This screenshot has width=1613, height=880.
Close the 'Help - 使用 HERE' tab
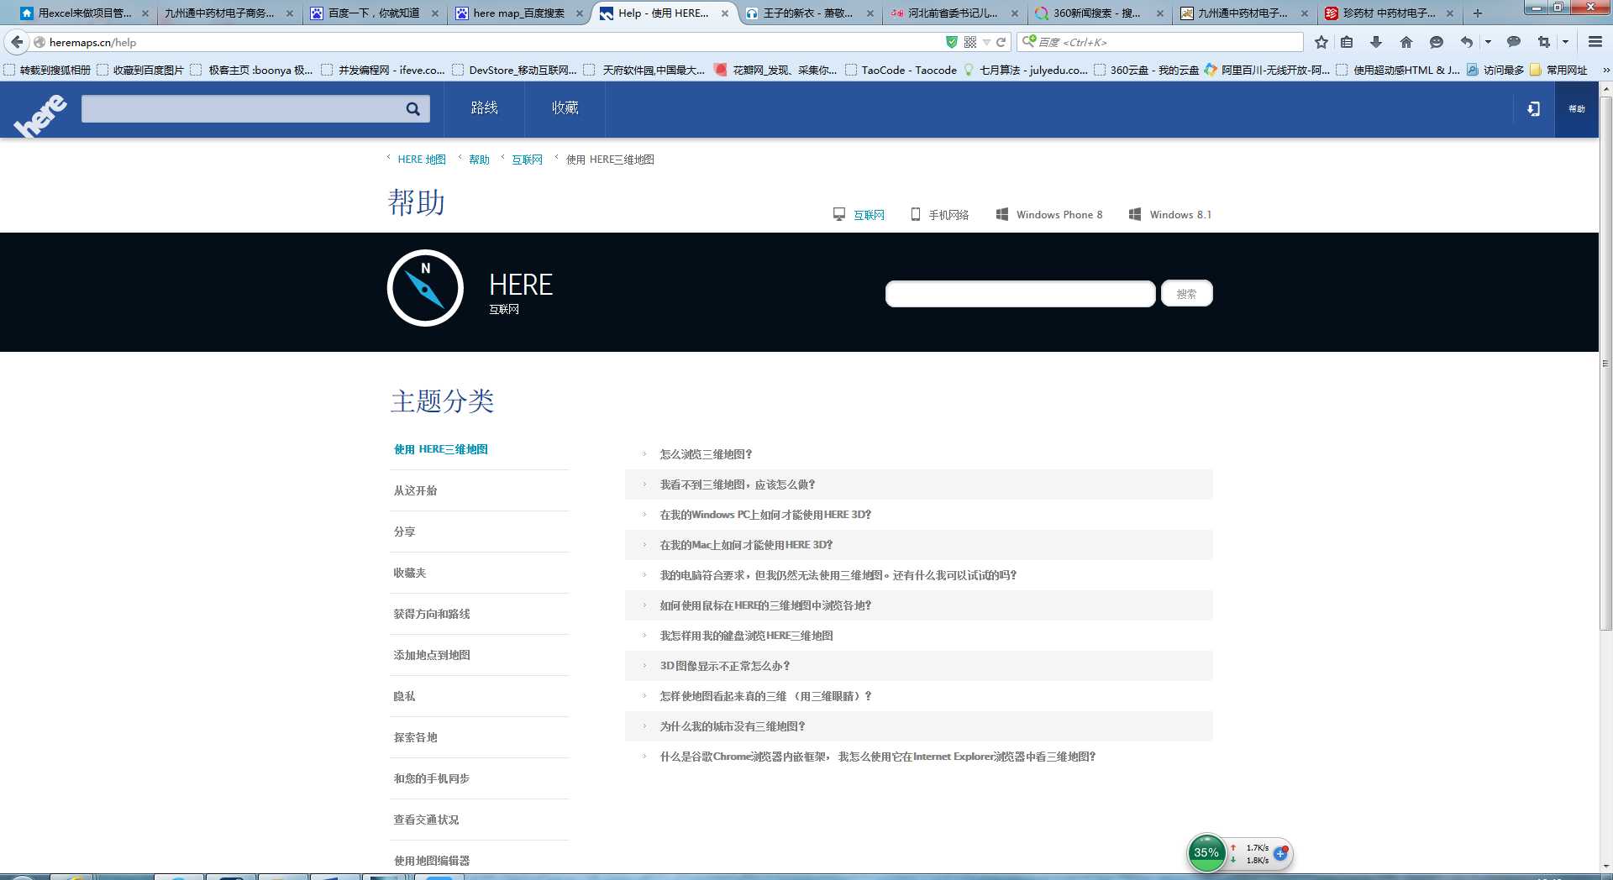(x=725, y=13)
